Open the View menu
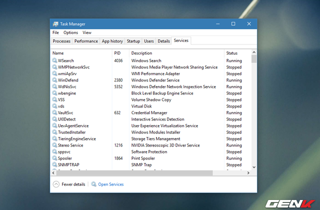 tap(87, 32)
